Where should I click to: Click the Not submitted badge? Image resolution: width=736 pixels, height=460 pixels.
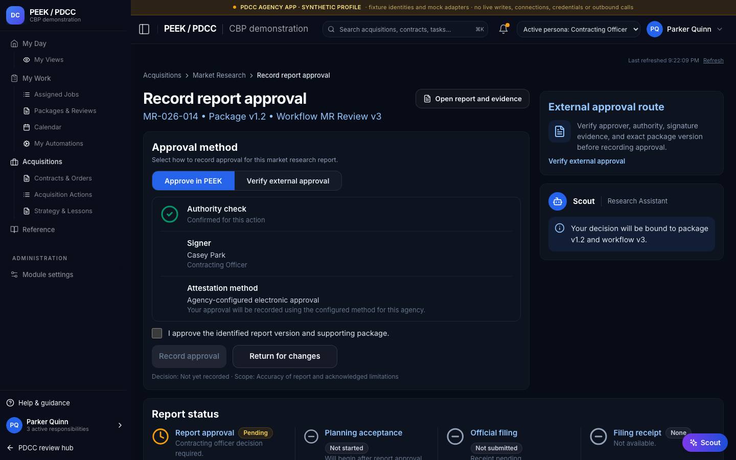tap(496, 448)
